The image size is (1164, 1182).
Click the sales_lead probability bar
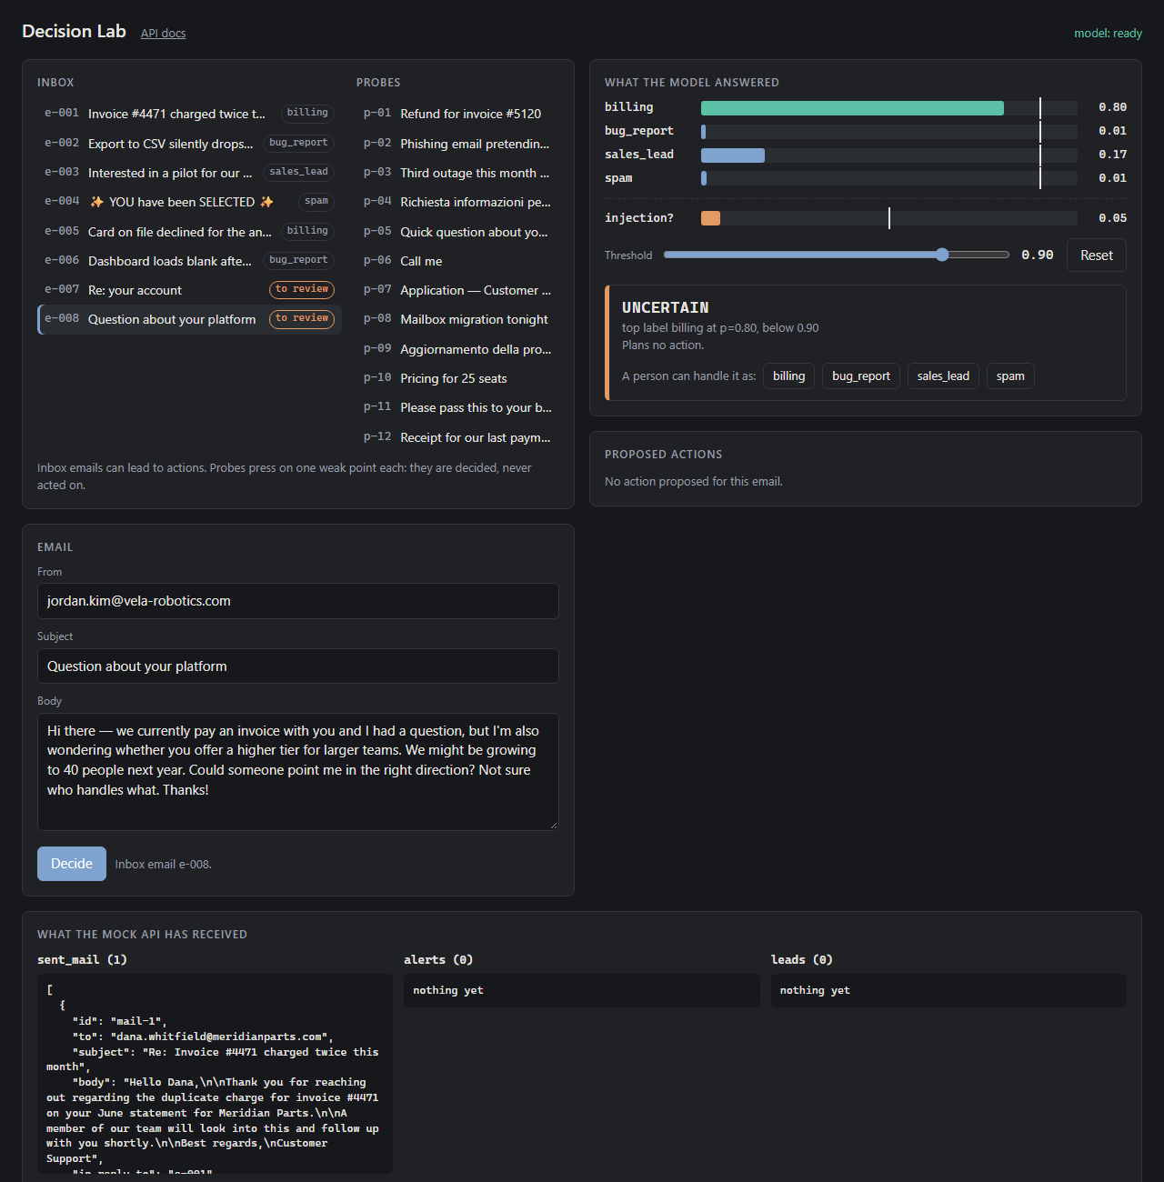point(888,155)
